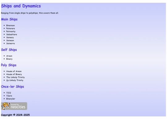Click the hosted by Neocities badge
The image size is (167, 125).
(x=14, y=106)
